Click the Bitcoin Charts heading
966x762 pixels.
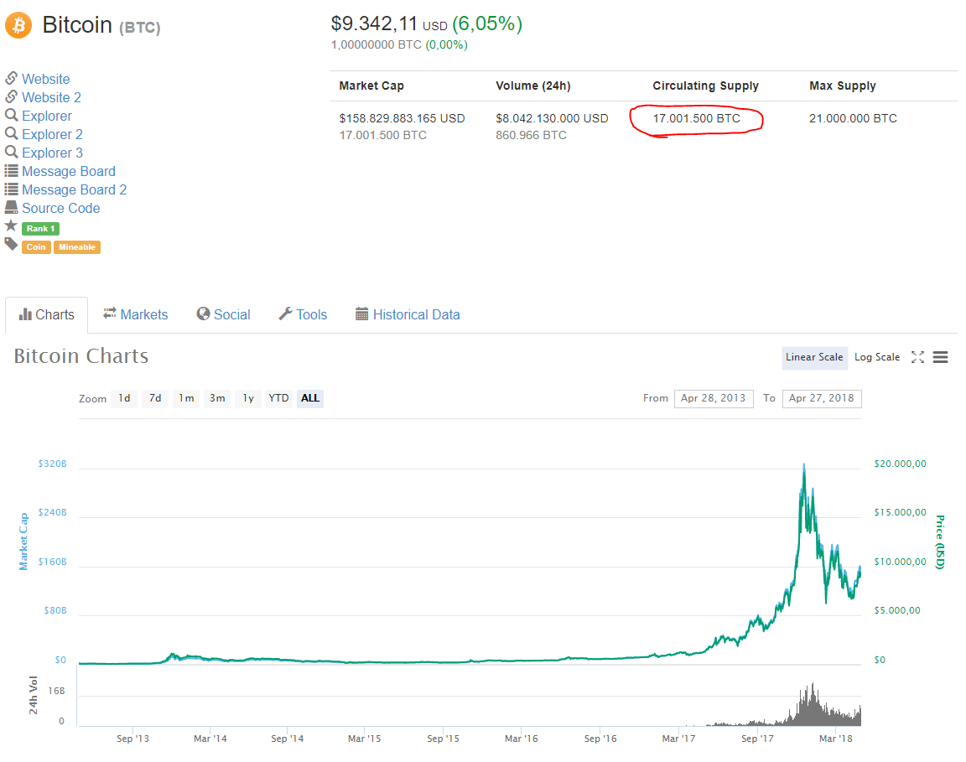pyautogui.click(x=81, y=356)
